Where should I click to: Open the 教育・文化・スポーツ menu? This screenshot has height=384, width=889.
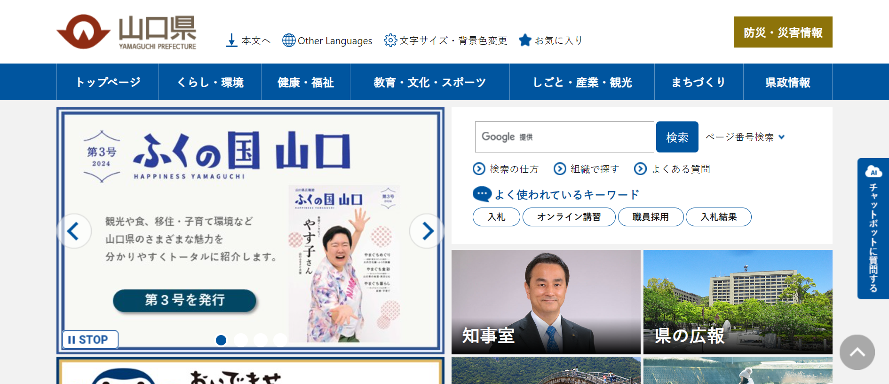[x=430, y=82]
